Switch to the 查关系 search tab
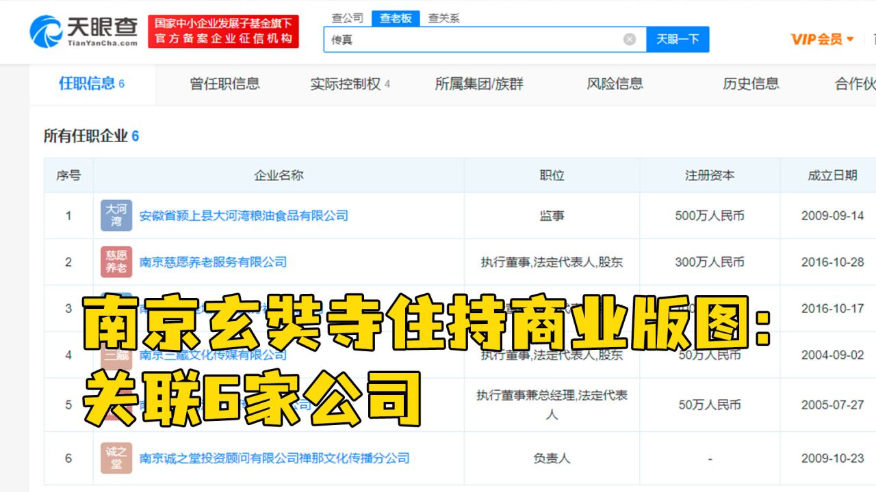The width and height of the screenshot is (876, 492). point(444,18)
